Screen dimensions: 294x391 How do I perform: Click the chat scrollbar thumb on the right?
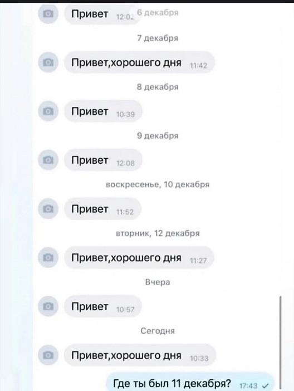[x=281, y=343]
